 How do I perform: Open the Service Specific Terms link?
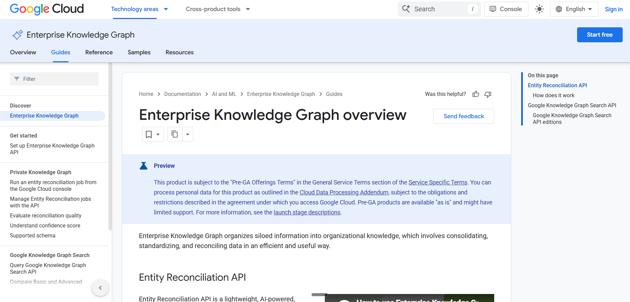click(x=438, y=182)
